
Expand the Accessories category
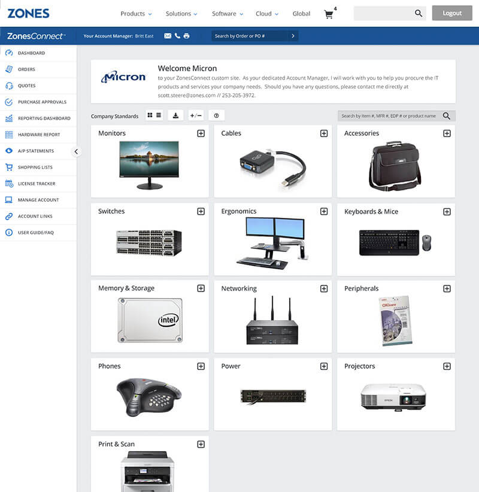447,133
